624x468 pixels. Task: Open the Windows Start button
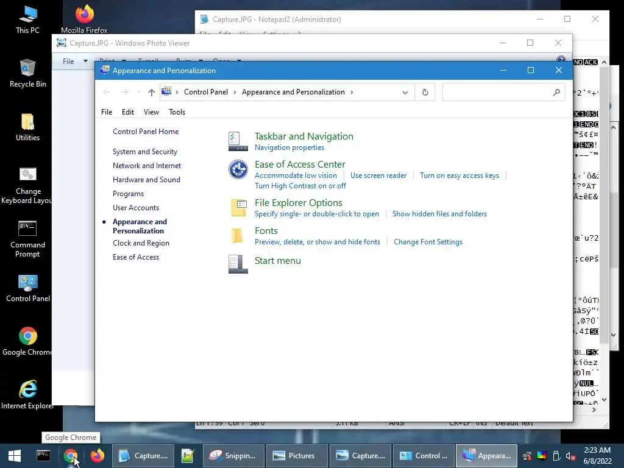tap(15, 456)
